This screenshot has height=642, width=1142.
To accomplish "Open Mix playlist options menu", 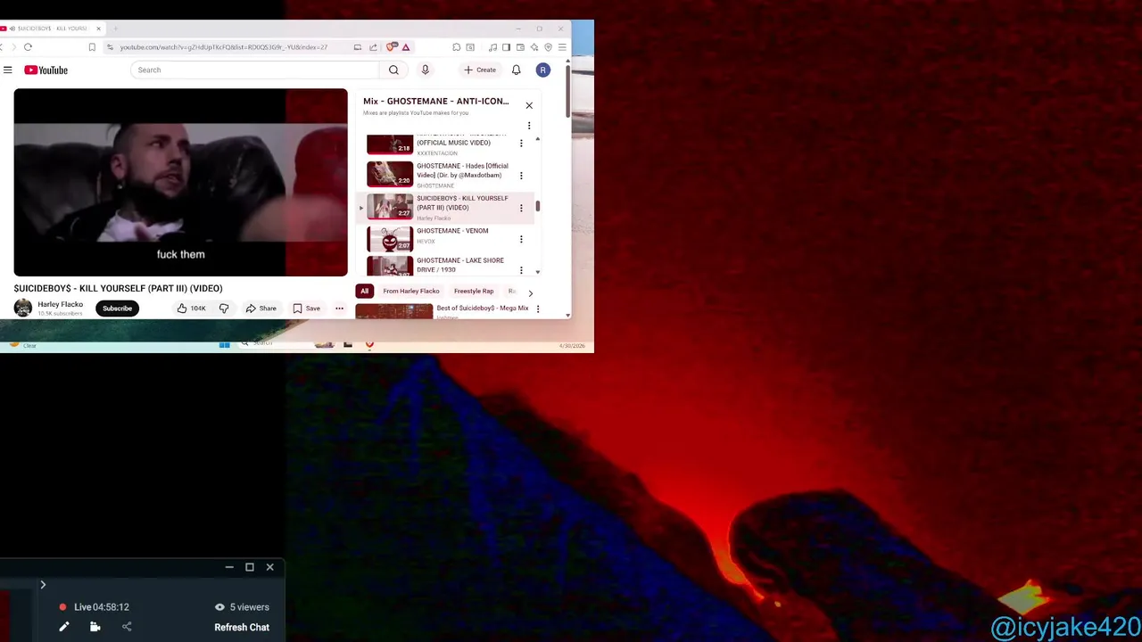I will pyautogui.click(x=529, y=126).
